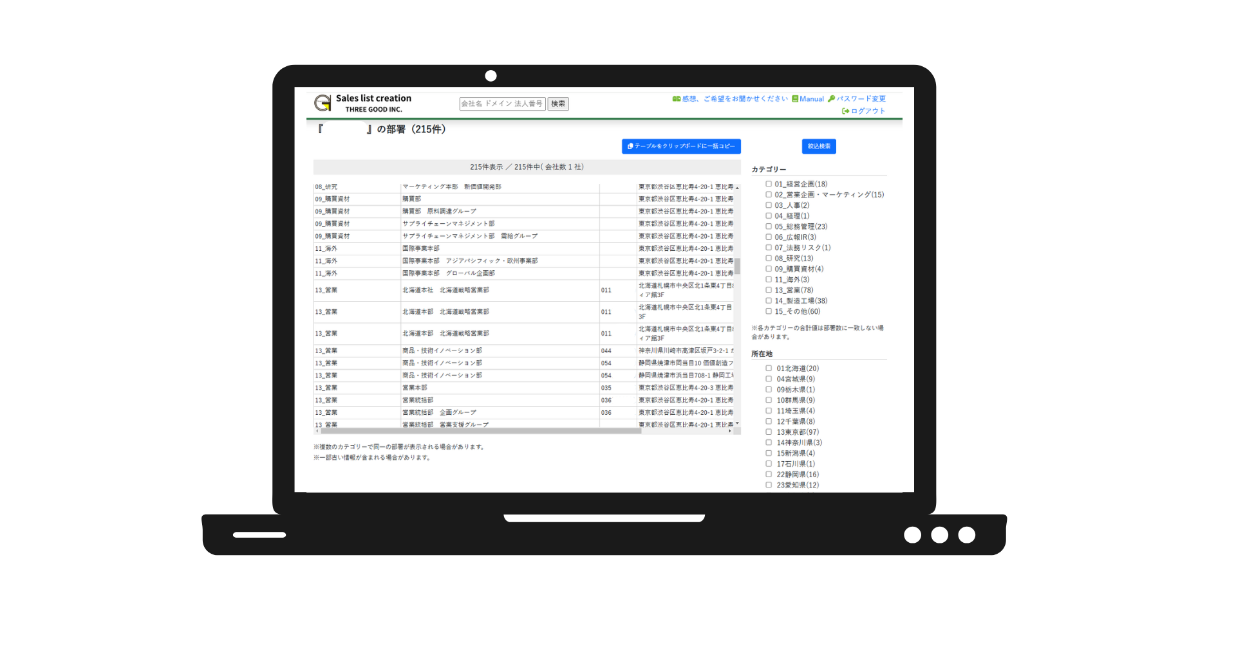Check the 01_経営企画 category checkbox
The height and width of the screenshot is (647, 1236).
click(769, 184)
